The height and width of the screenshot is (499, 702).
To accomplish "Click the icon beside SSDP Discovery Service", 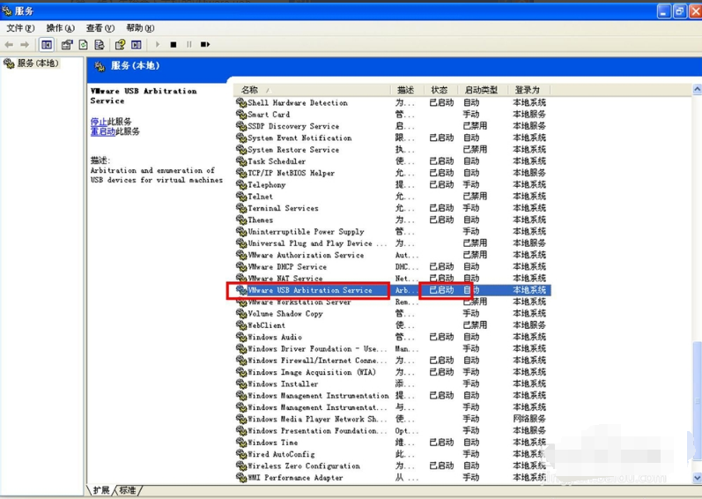I will pyautogui.click(x=241, y=126).
